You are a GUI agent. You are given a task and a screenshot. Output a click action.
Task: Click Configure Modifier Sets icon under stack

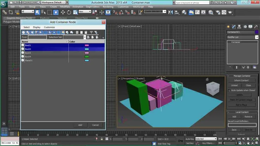pyautogui.click(x=255, y=67)
